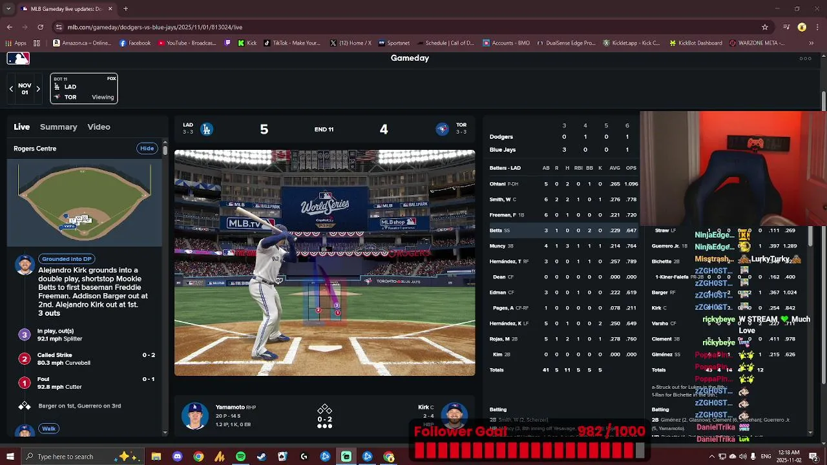
Task: Bookmark this page with star icon
Action: click(765, 27)
